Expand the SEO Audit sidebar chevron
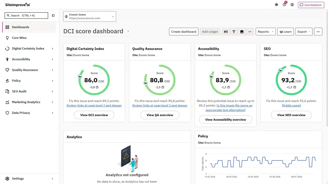Image resolution: width=328 pixels, height=184 pixels. pyautogui.click(x=53, y=91)
